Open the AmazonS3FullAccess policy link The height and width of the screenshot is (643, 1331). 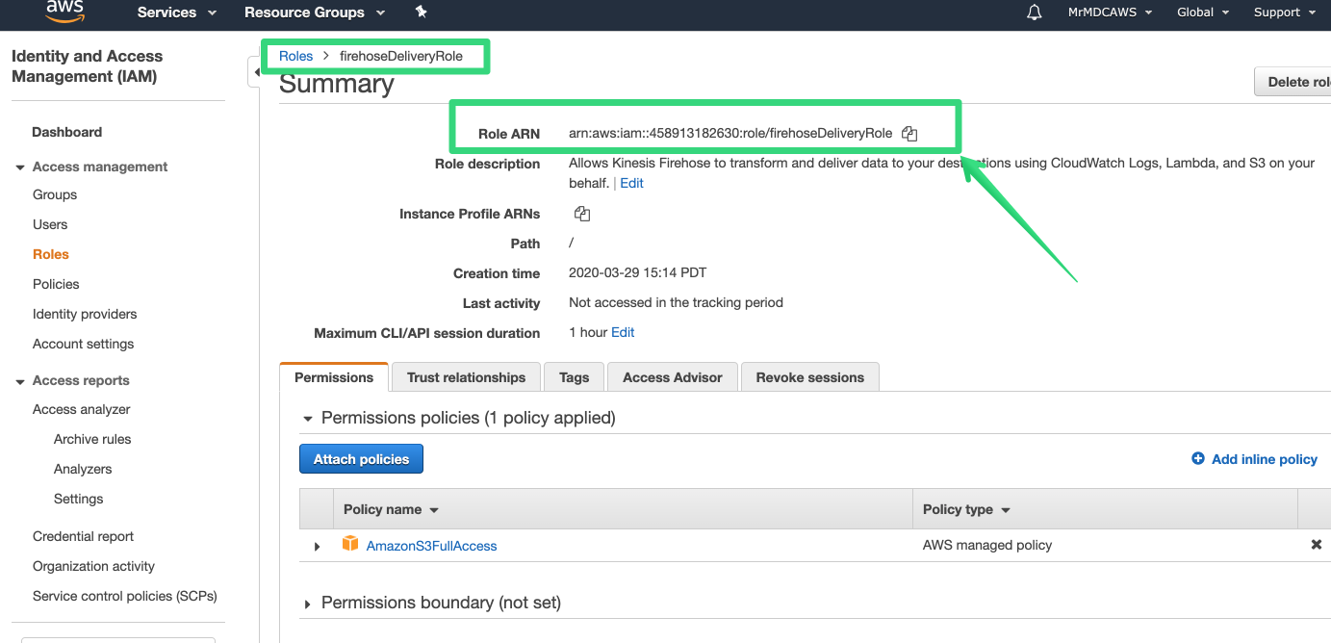(432, 546)
